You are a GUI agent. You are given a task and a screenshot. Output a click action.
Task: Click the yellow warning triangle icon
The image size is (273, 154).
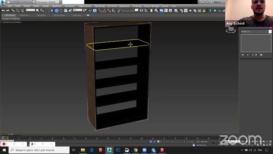coord(204,11)
